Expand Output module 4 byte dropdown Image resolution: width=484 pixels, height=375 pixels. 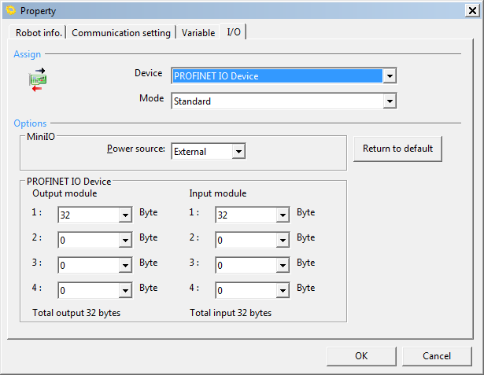coord(124,291)
